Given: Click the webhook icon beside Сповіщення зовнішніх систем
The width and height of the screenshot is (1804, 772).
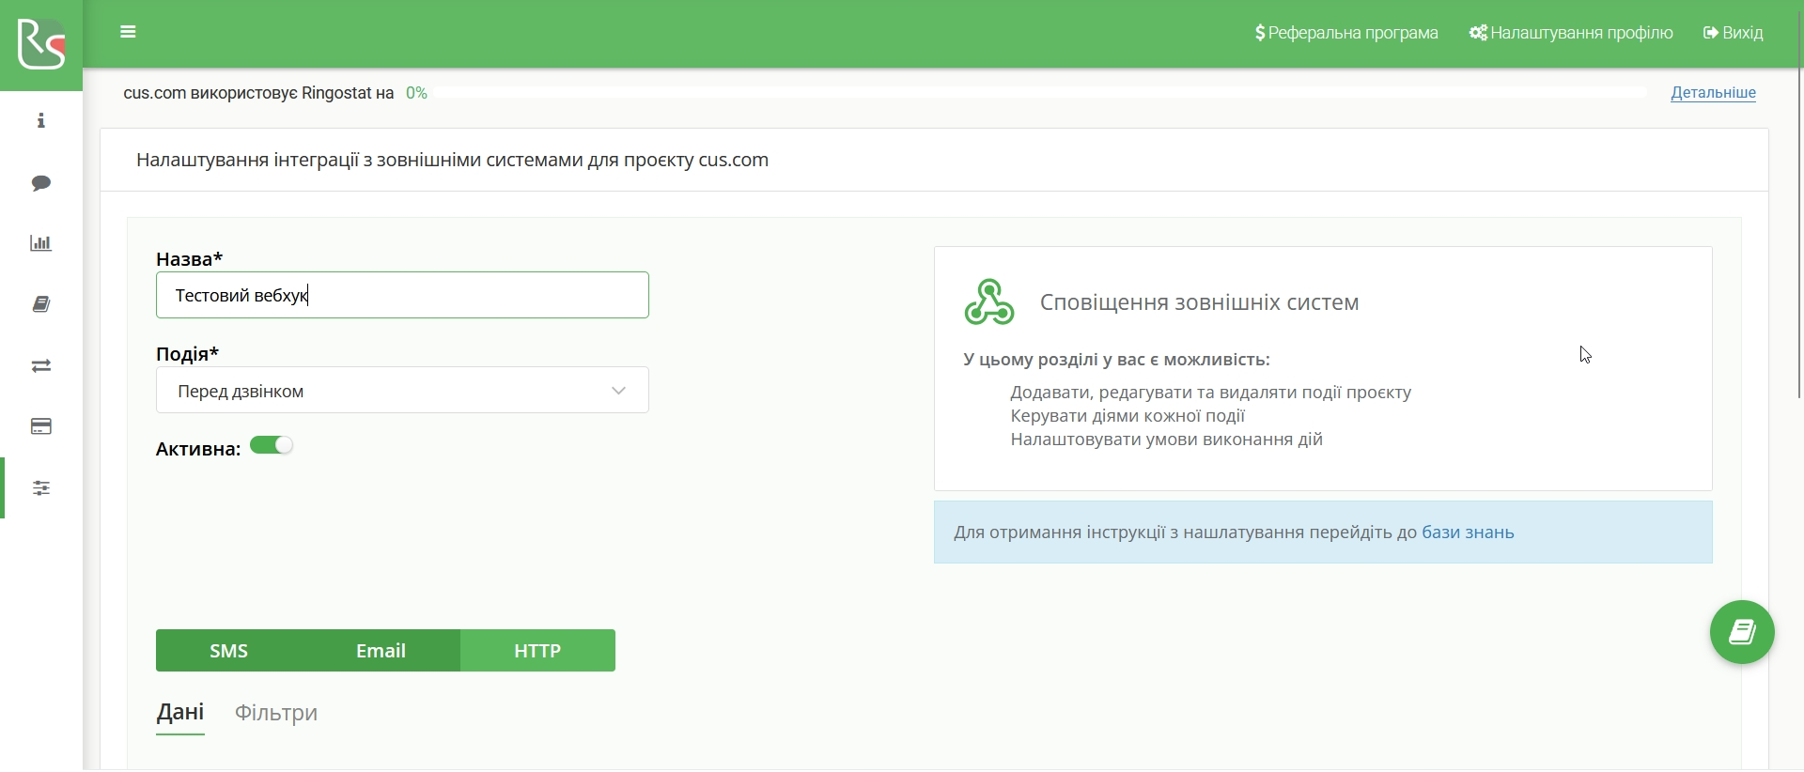Looking at the screenshot, I should [x=989, y=302].
